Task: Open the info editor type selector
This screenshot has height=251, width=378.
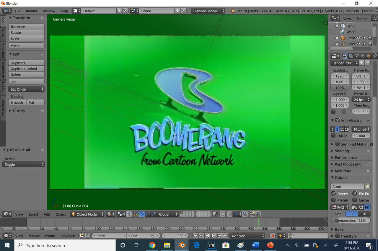Action: [7, 11]
